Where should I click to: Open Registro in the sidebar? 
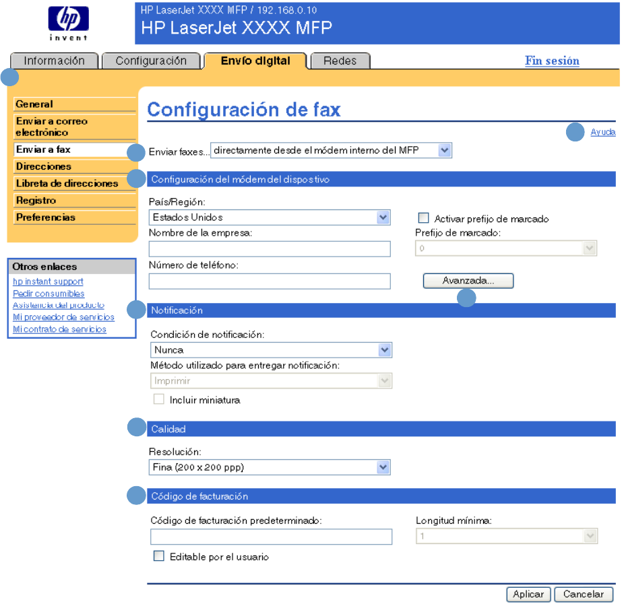click(x=74, y=201)
